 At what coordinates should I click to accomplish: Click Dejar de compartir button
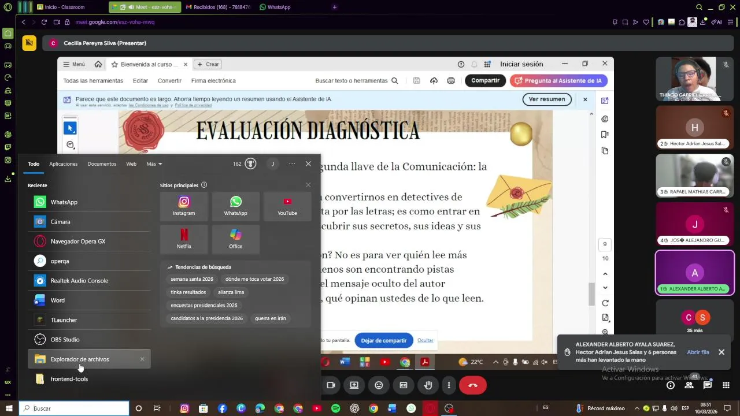pyautogui.click(x=384, y=340)
